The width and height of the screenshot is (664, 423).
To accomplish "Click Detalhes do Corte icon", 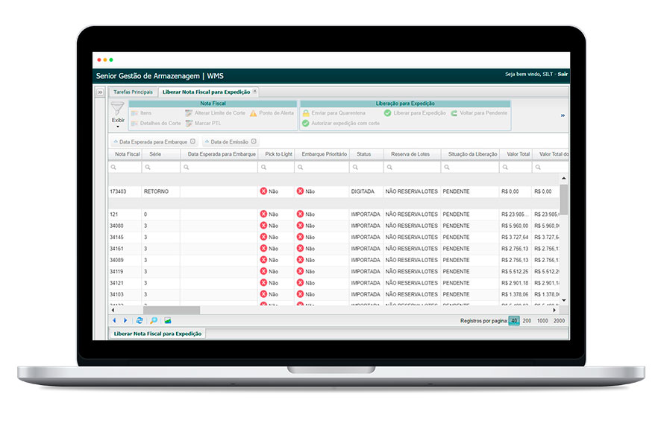I will pos(134,124).
